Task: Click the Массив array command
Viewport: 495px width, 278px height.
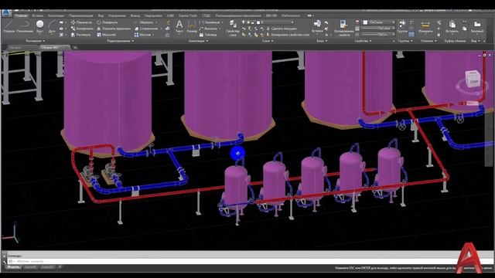Action: (x=142, y=35)
